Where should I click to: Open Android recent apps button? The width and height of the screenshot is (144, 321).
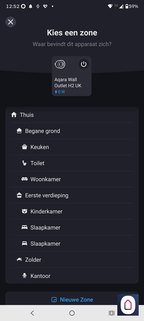tap(111, 313)
